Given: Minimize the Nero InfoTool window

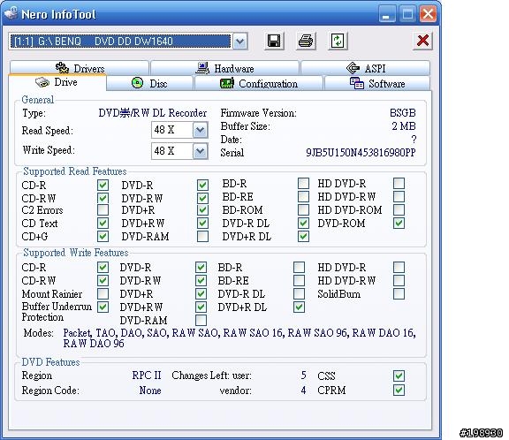Looking at the screenshot, I should click(x=386, y=14).
